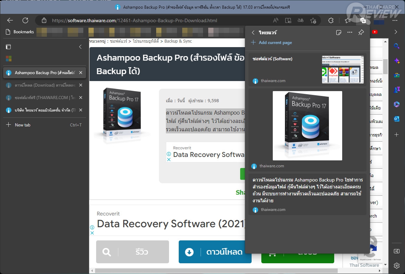This screenshot has width=405, height=274.
Task: Open the Recoverit Data Recovery Software (2021) ad
Action: point(170,223)
